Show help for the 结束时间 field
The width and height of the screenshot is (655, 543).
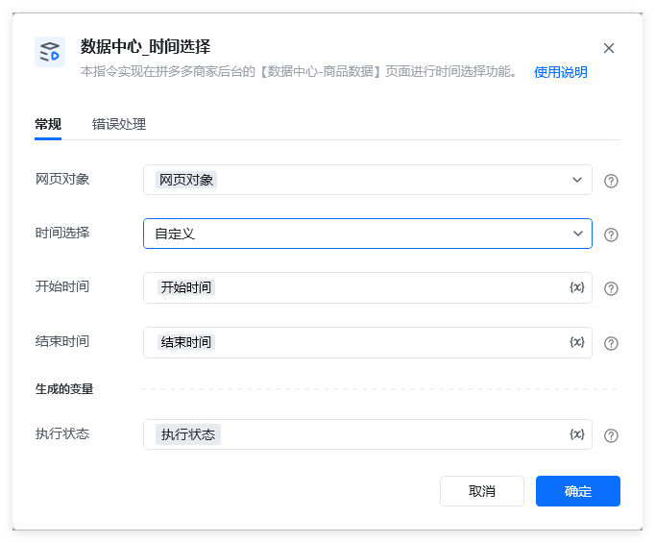point(611,344)
